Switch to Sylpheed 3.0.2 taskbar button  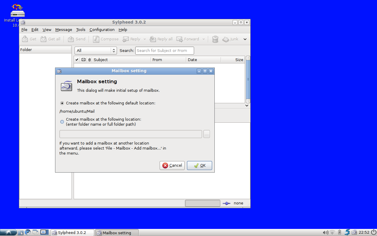(x=72, y=232)
